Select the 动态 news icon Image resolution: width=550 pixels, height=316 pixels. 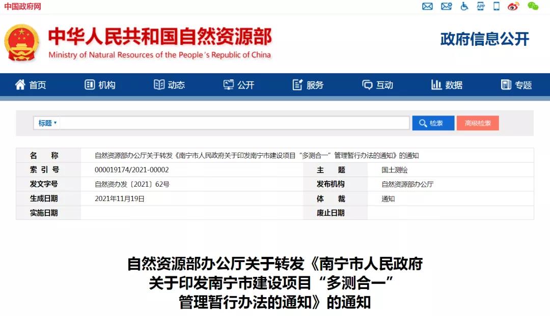tap(159, 85)
